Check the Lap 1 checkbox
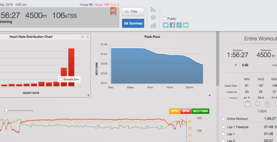 click(223, 134)
